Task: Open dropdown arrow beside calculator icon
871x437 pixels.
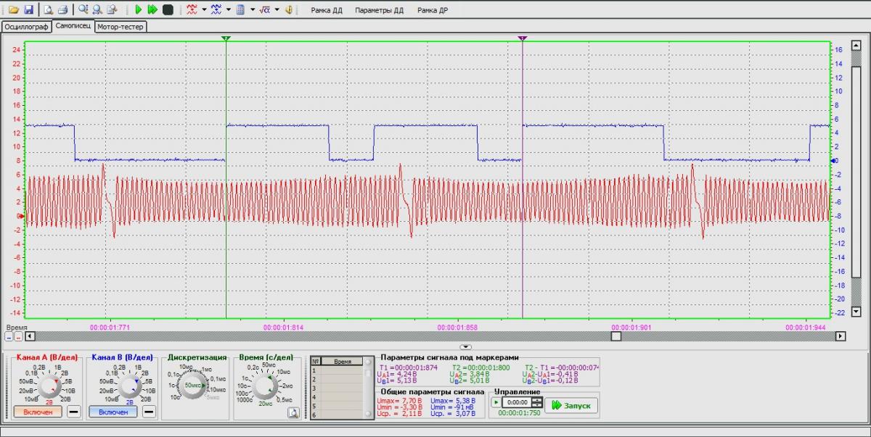Action: tap(252, 10)
